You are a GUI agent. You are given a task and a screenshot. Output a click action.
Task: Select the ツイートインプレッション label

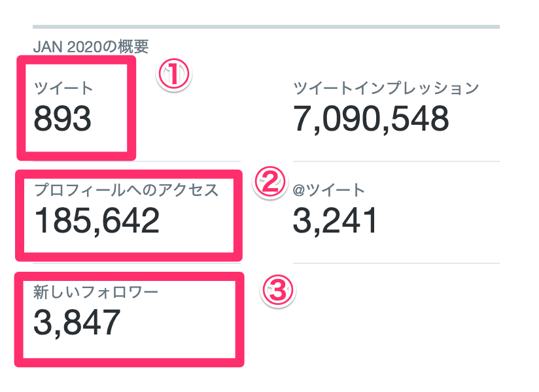[x=386, y=88]
